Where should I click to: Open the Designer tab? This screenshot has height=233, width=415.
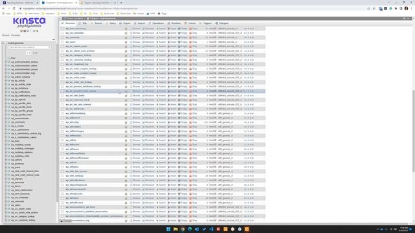click(x=222, y=23)
